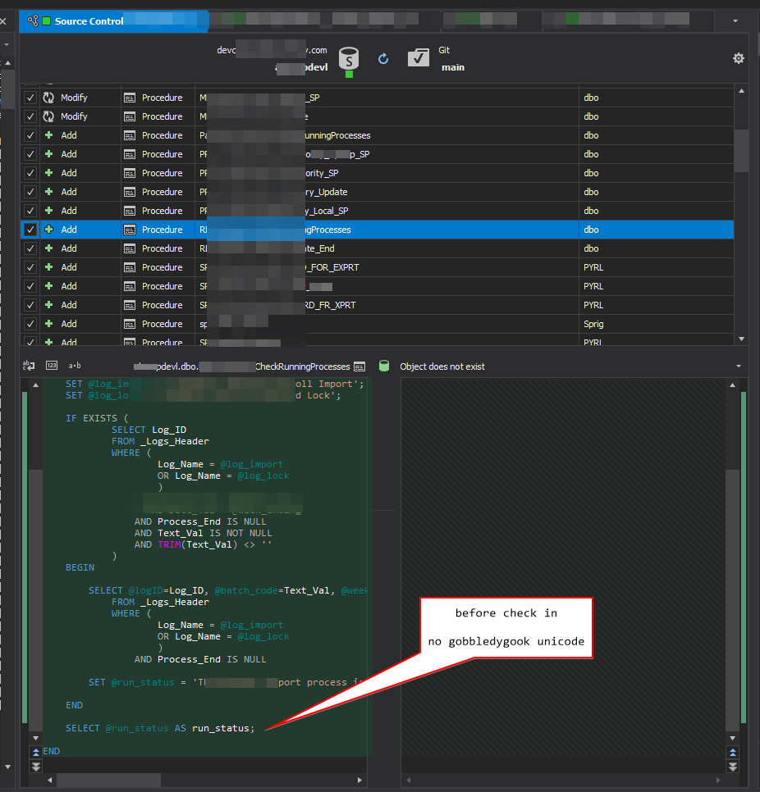Screen dimensions: 760x792
Task: Uncheck the Modify _SP row checkbox
Action: [x=30, y=98]
